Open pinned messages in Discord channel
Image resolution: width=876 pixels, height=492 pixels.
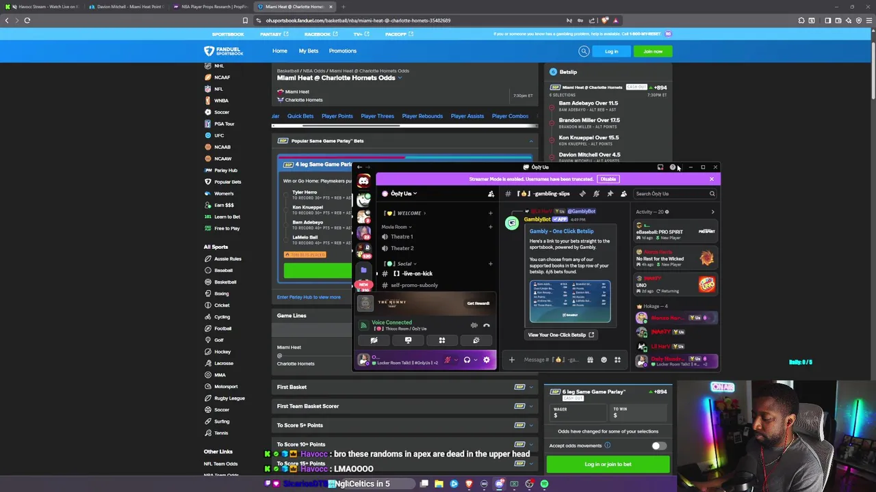tap(610, 194)
